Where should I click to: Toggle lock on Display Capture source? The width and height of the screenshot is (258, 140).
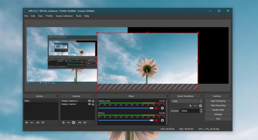point(93,104)
